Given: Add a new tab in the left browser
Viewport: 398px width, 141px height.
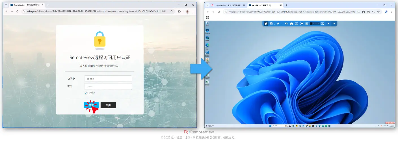Looking at the screenshot, I should [48, 5].
